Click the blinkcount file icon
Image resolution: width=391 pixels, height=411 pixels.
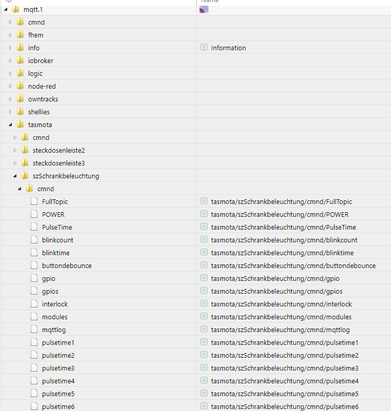coord(34,240)
